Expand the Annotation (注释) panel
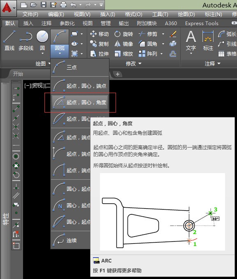Image resolution: width=237 pixels, height=279 pixels. [x=212, y=63]
